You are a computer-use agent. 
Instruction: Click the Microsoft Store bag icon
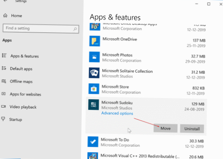click(94, 89)
